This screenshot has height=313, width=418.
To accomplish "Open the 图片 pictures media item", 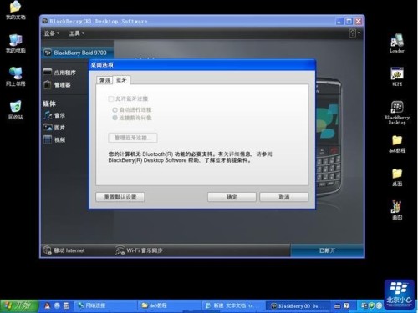I will pyautogui.click(x=54, y=128).
